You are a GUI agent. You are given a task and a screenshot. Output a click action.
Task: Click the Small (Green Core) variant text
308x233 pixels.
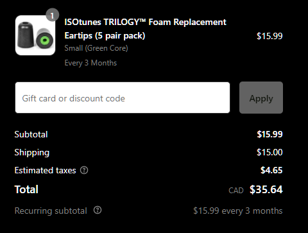pyautogui.click(x=96, y=48)
